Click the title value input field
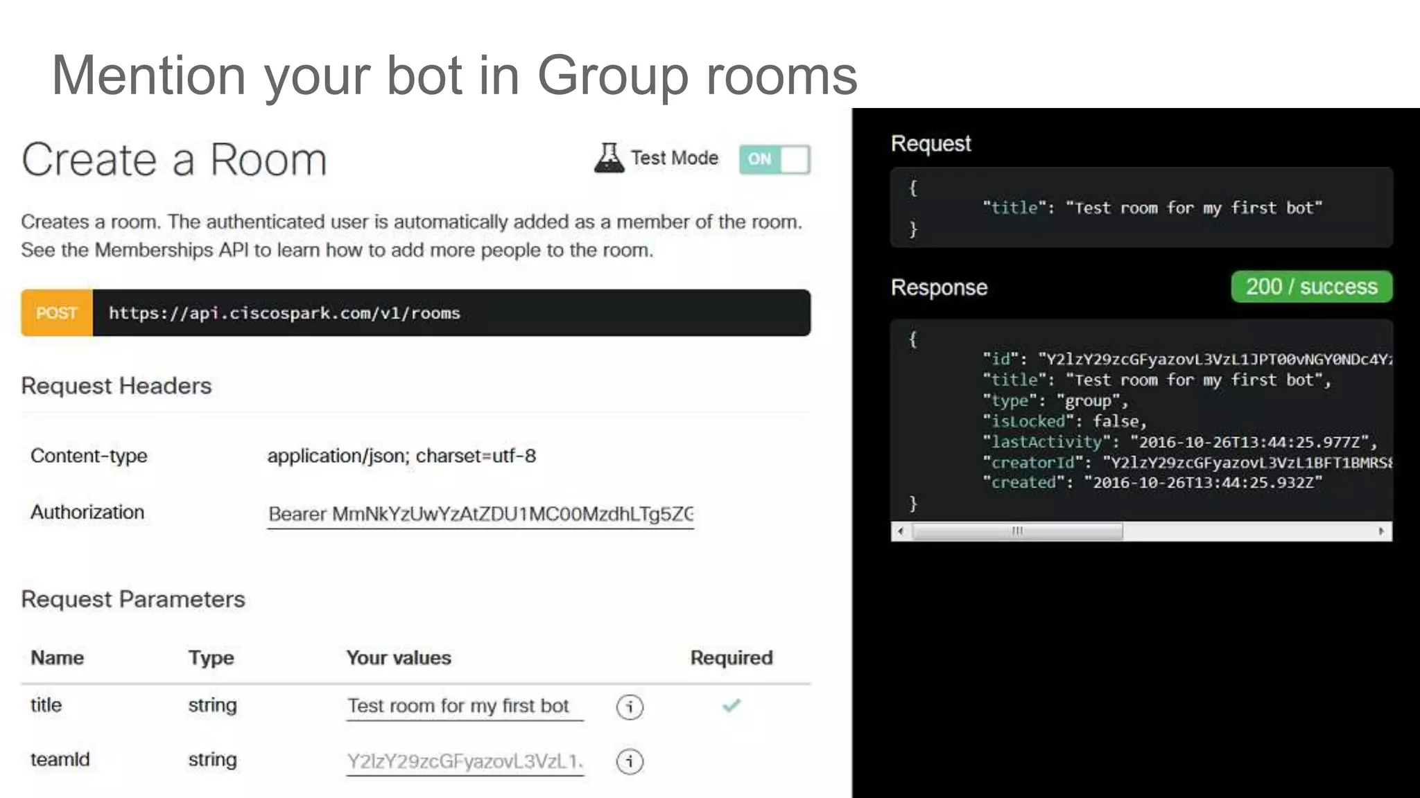This screenshot has height=798, width=1420. pyautogui.click(x=464, y=706)
